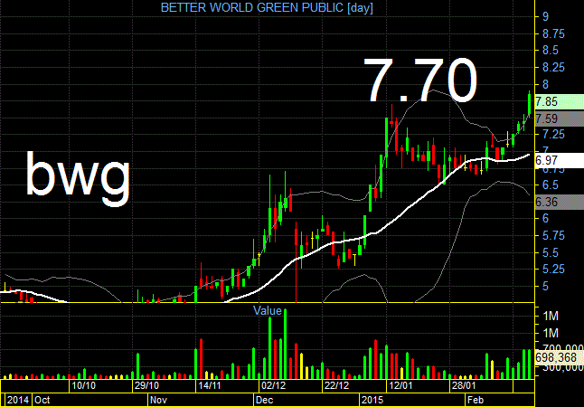Select the 6.5 price axis label

pos(551,185)
